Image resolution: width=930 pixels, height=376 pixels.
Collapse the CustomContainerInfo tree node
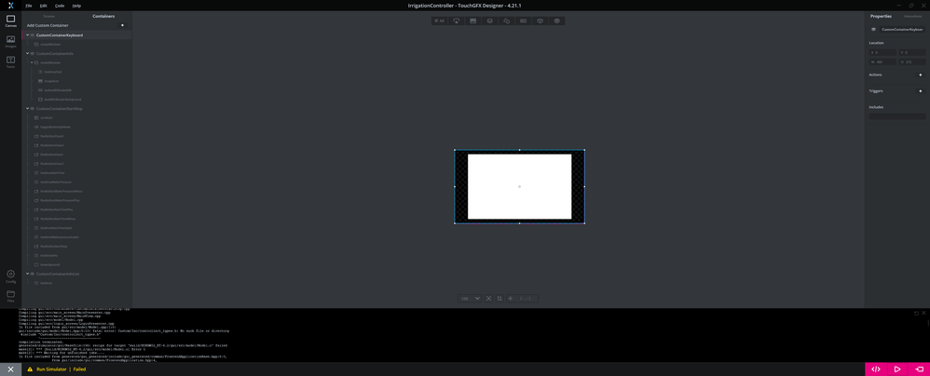click(x=27, y=53)
